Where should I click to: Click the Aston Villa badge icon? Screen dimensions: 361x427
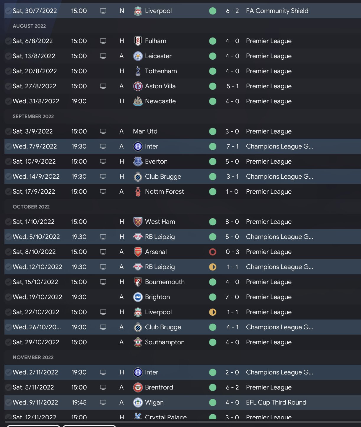(138, 86)
